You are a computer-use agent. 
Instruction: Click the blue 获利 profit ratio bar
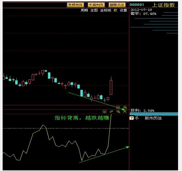pyautogui.click(x=154, y=114)
